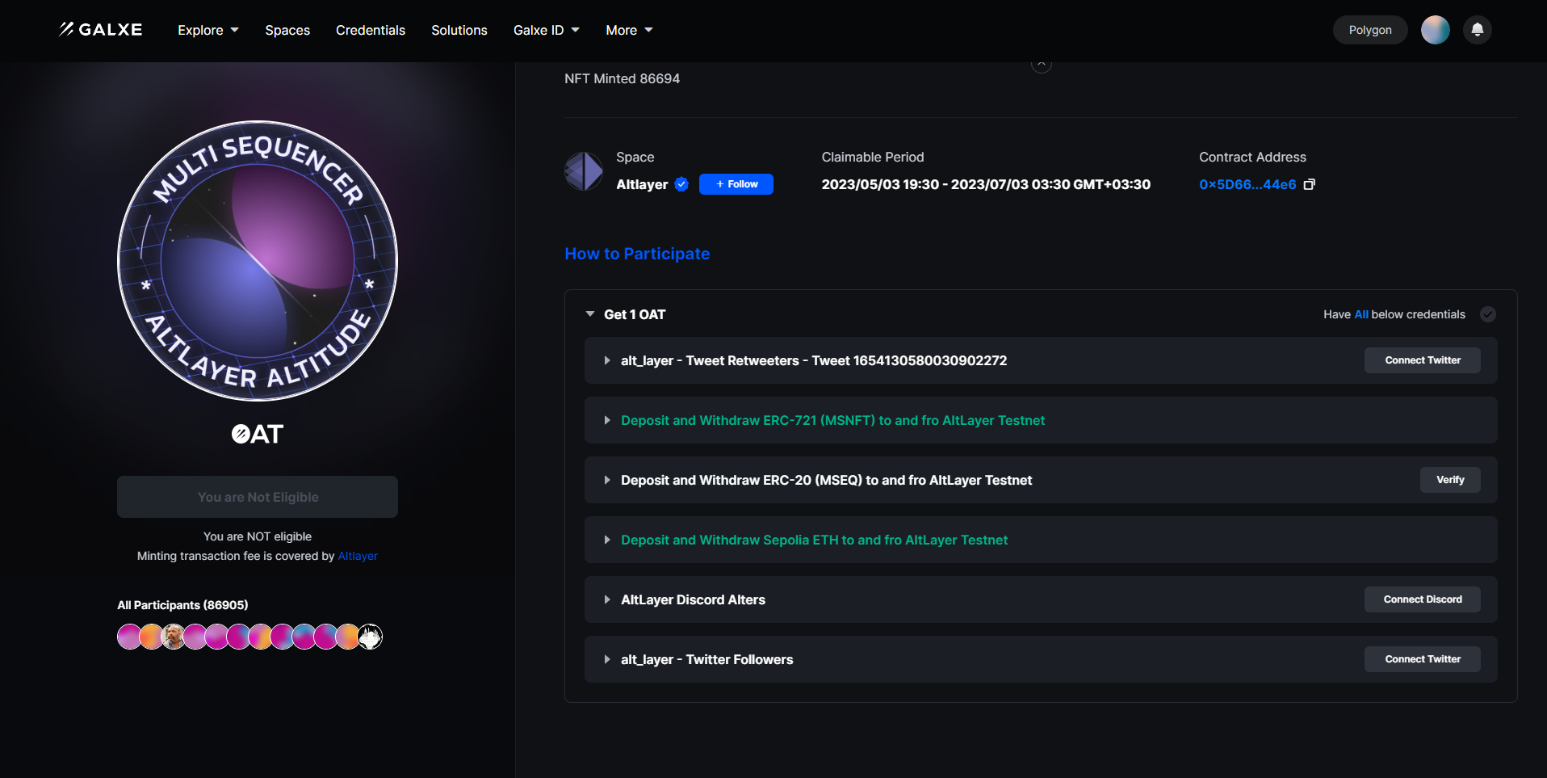Follow the Altlayer space

tap(736, 184)
